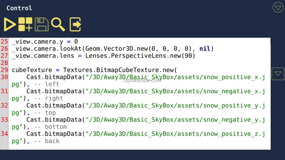Click the '-- bottom' comment

(50, 127)
